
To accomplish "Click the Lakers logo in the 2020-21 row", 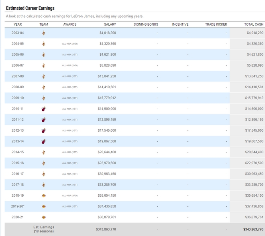I will pyautogui.click(x=44, y=217).
